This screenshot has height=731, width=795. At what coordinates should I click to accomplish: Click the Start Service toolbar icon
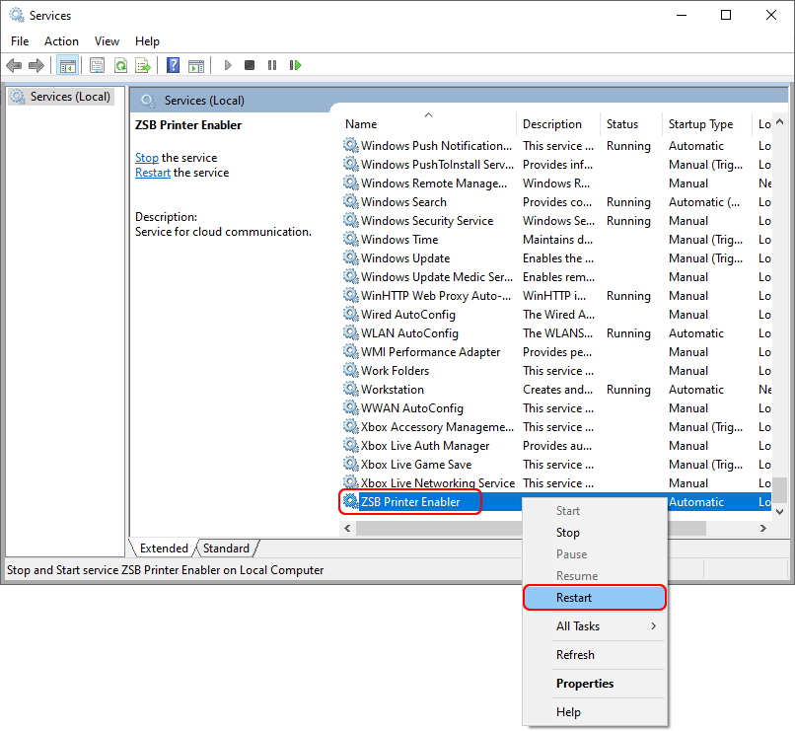pos(228,65)
